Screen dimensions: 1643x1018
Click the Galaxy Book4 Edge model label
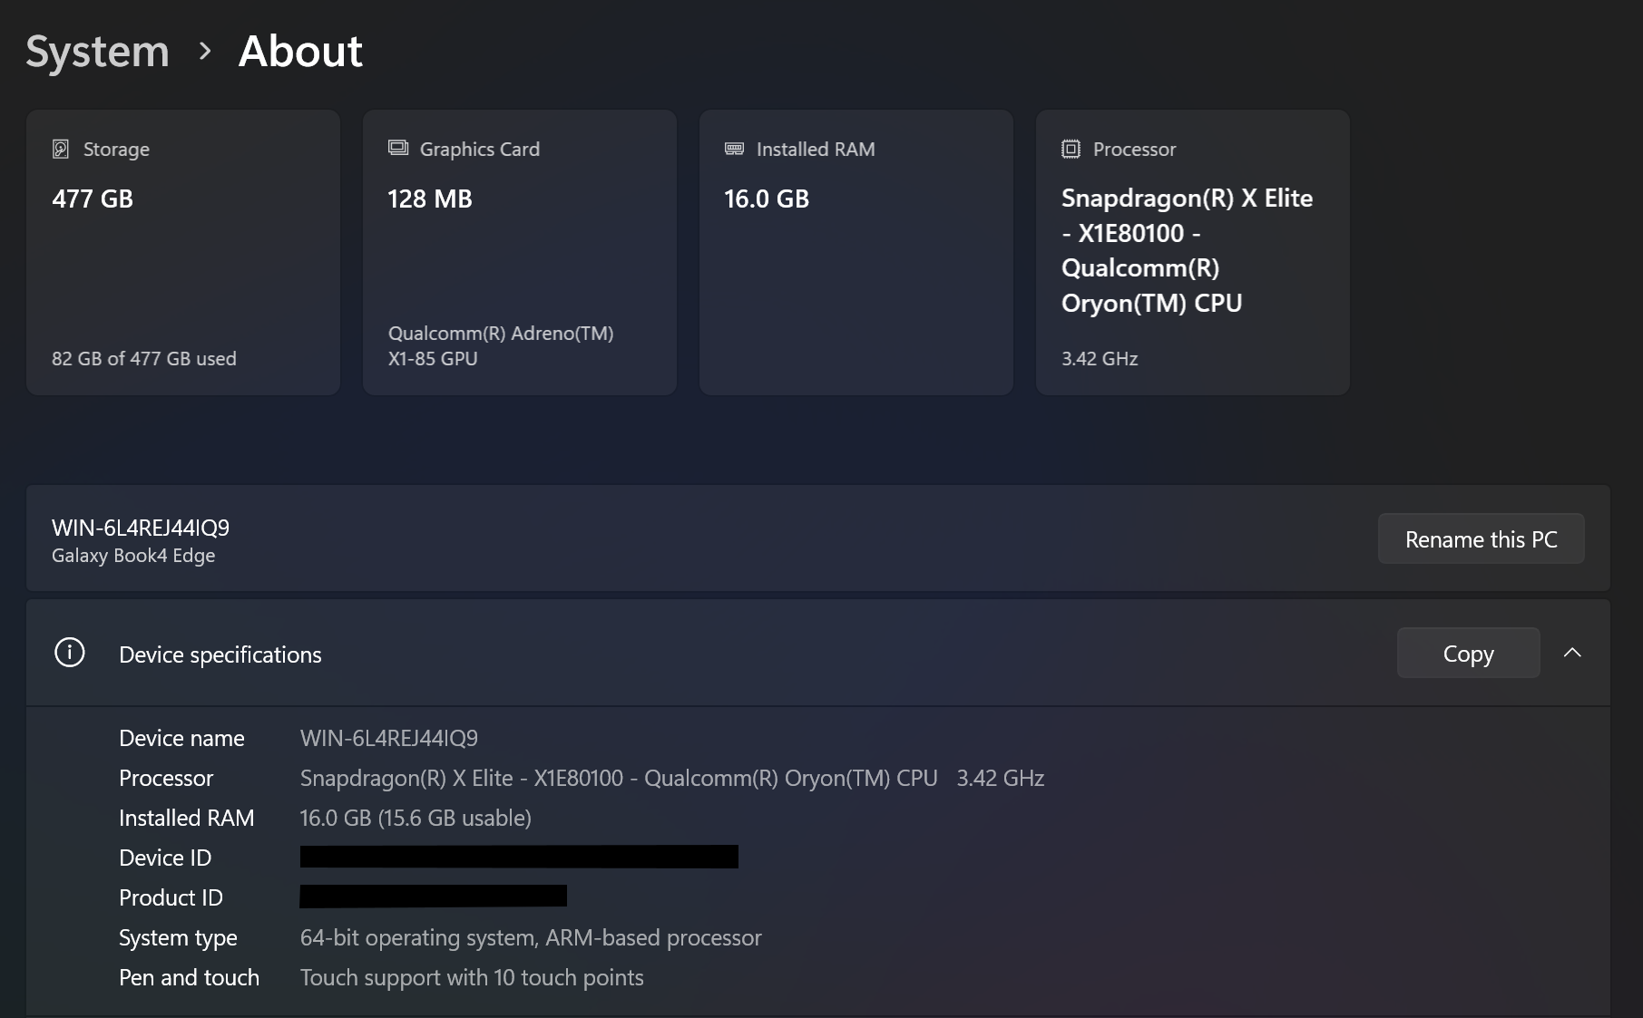pos(133,556)
